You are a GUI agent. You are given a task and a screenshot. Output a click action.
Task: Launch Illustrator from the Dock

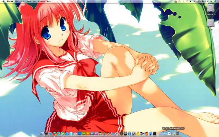[88, 134]
